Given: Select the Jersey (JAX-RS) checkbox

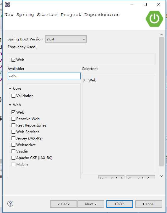Looking at the screenshot, I should click(14, 138).
